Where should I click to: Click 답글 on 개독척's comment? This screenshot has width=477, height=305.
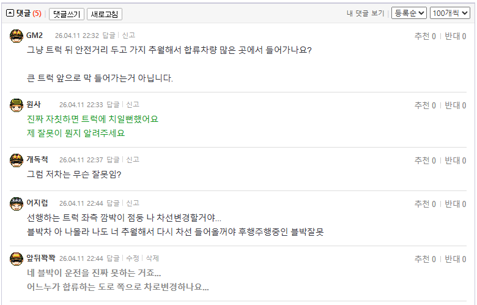click(x=113, y=160)
